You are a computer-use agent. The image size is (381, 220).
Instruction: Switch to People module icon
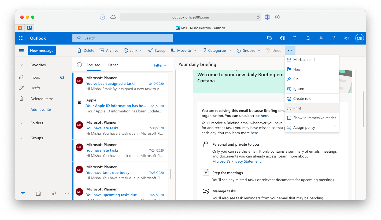54,193
